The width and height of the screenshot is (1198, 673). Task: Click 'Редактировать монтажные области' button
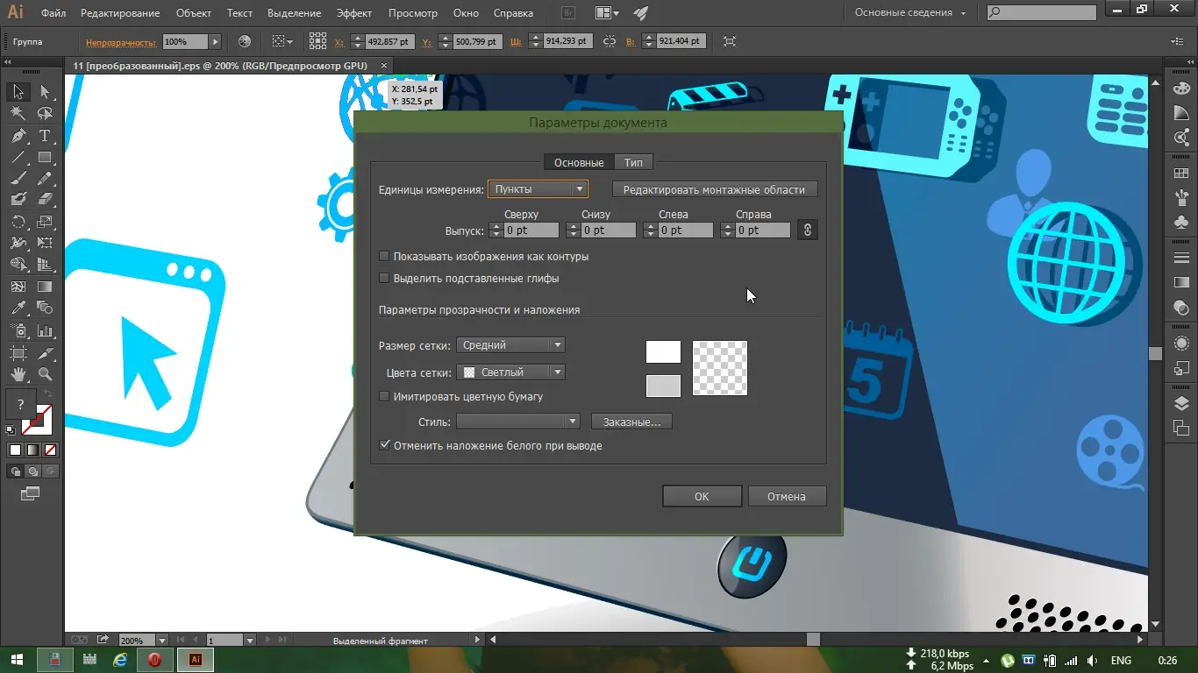coord(715,188)
